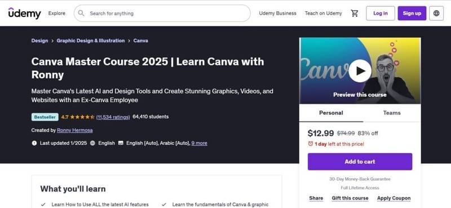Click the 83% off label
Image resolution: width=451 pixels, height=208 pixels.
click(x=368, y=133)
